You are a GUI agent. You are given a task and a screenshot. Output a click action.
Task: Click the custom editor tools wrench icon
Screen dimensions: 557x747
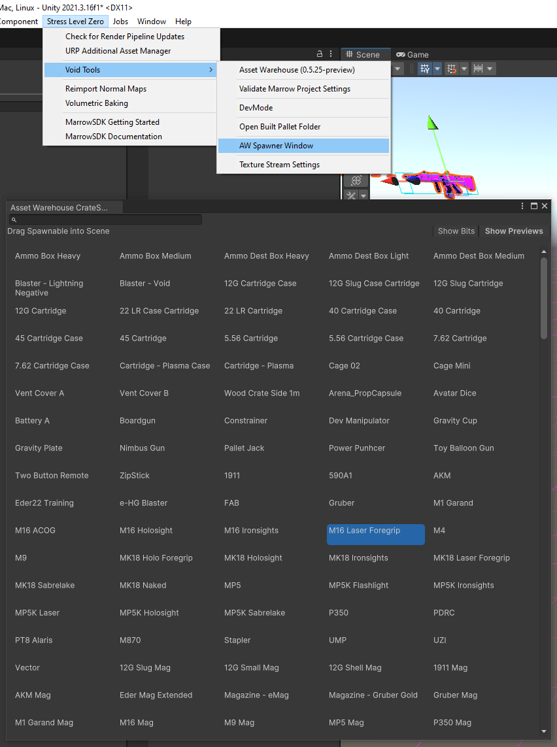point(352,195)
